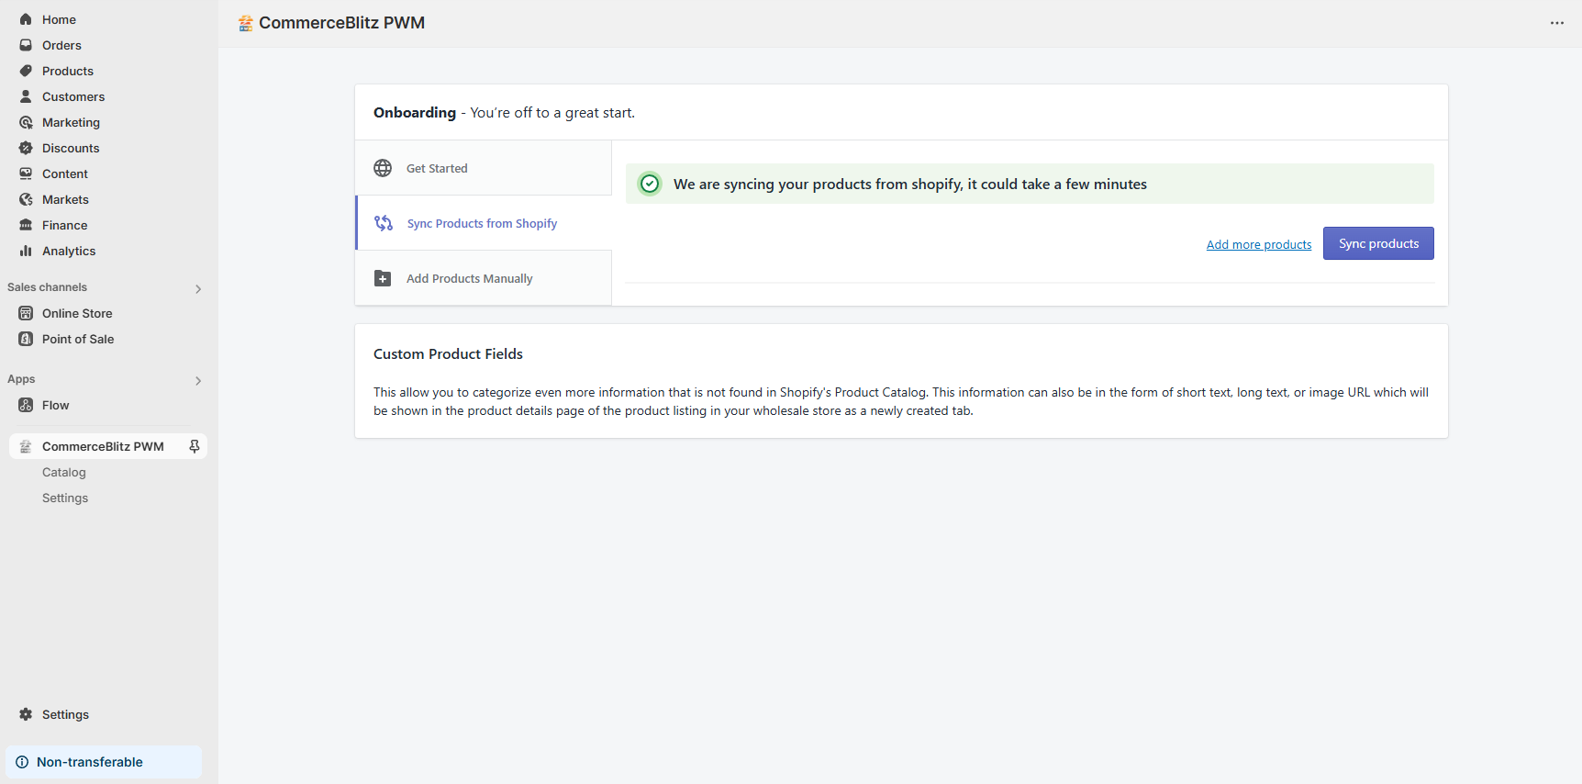Click the Markets globe icon
The width and height of the screenshot is (1582, 784).
(x=26, y=199)
